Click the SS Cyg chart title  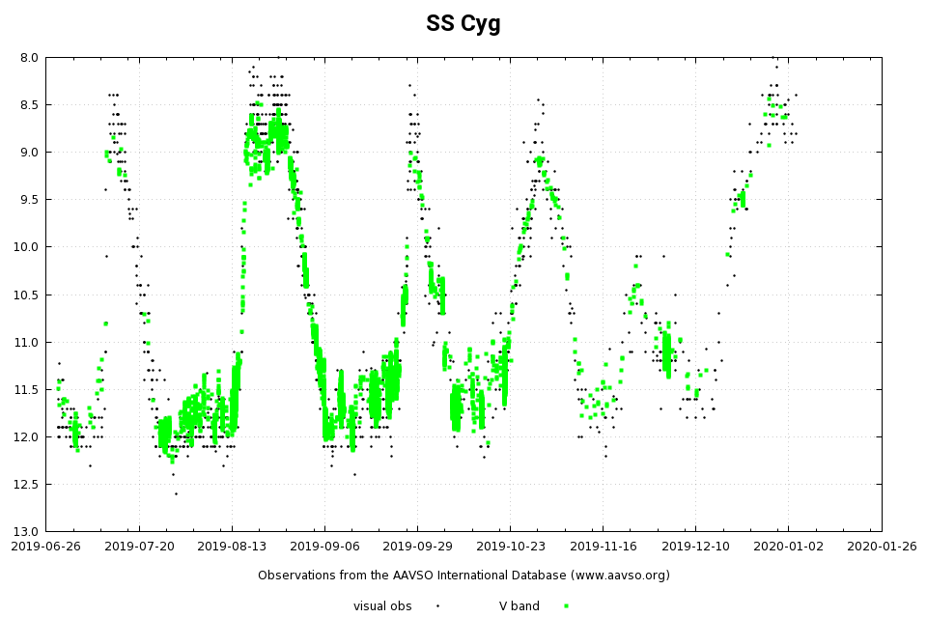click(x=463, y=24)
